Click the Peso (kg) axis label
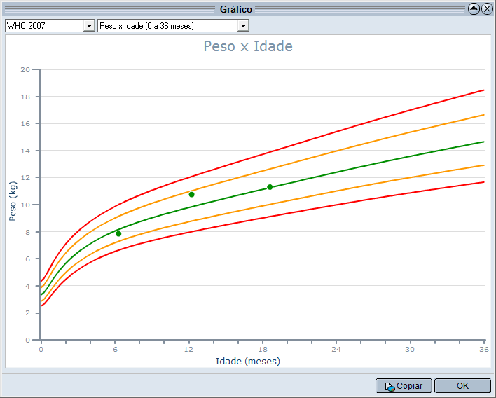 point(13,201)
